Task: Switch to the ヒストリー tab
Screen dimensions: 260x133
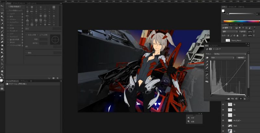Action: pyautogui.click(x=214, y=46)
